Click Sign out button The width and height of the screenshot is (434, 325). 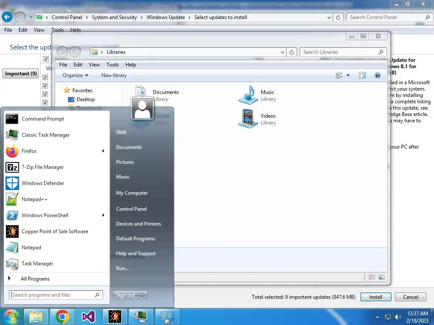coord(125,295)
